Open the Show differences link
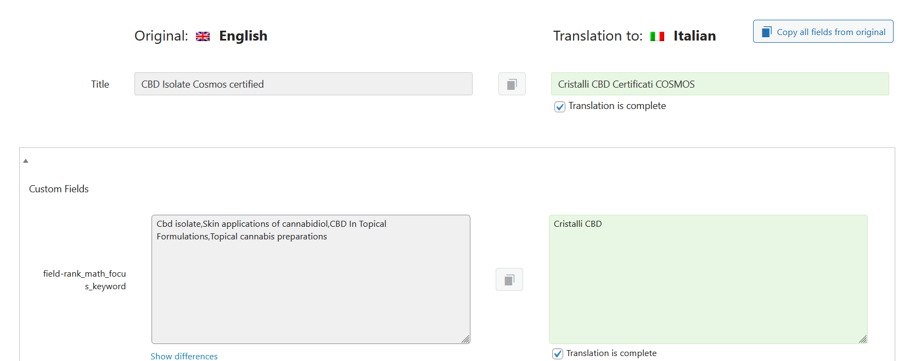Image resolution: width=898 pixels, height=361 pixels. pyautogui.click(x=184, y=356)
